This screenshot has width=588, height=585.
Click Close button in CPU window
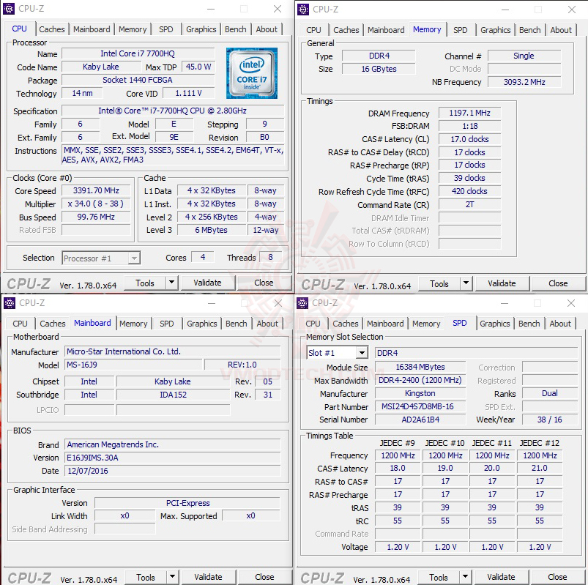click(x=264, y=283)
